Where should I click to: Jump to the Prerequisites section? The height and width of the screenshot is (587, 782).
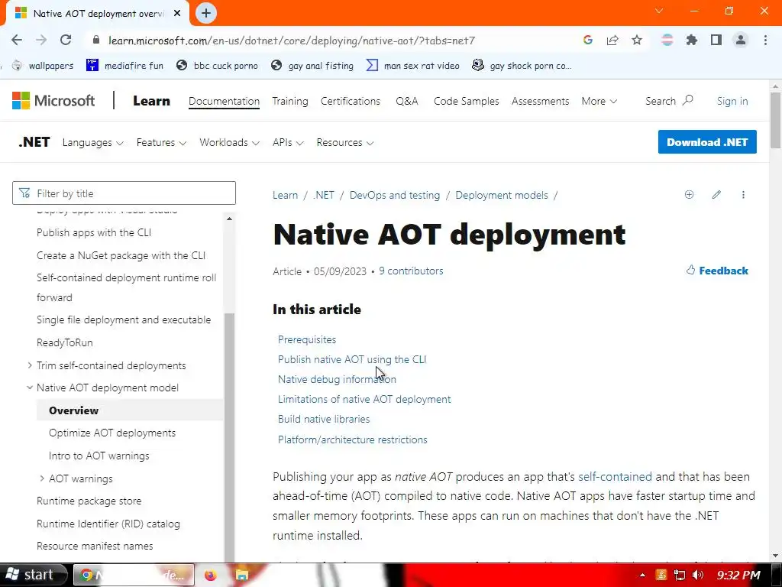point(307,339)
